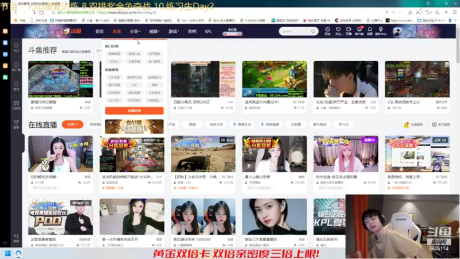The width and height of the screenshot is (460, 259).
Task: Go to 首页 in top navigation
Action: (99, 32)
